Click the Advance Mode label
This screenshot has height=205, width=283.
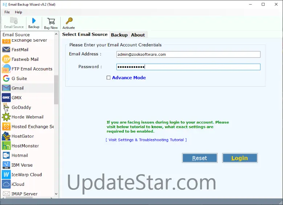pyautogui.click(x=129, y=78)
